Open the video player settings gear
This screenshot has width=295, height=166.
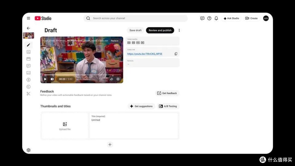click(x=118, y=79)
